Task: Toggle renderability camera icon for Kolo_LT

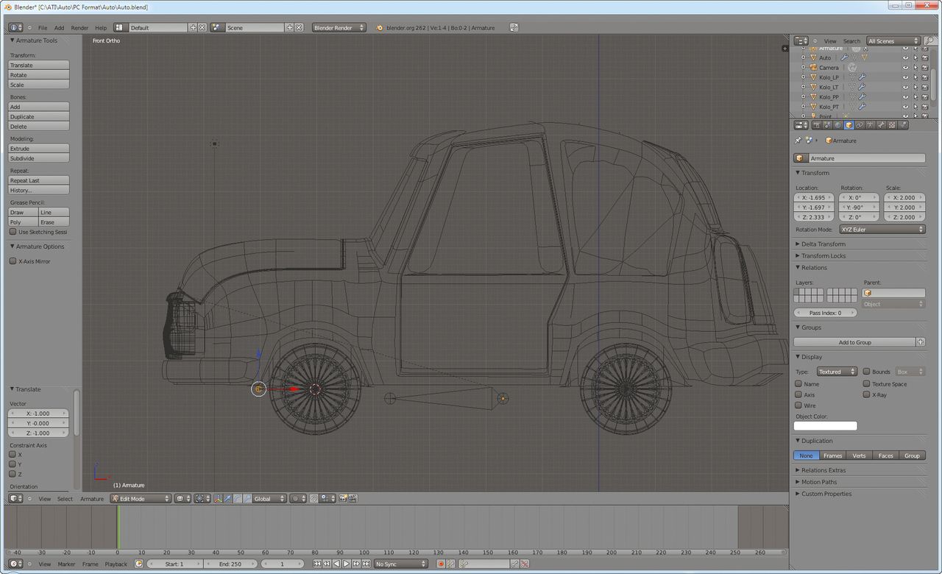Action: 924,87
